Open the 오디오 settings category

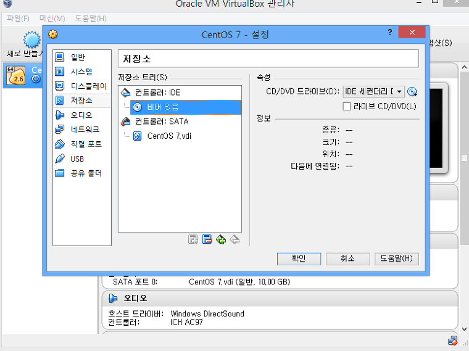(x=81, y=115)
